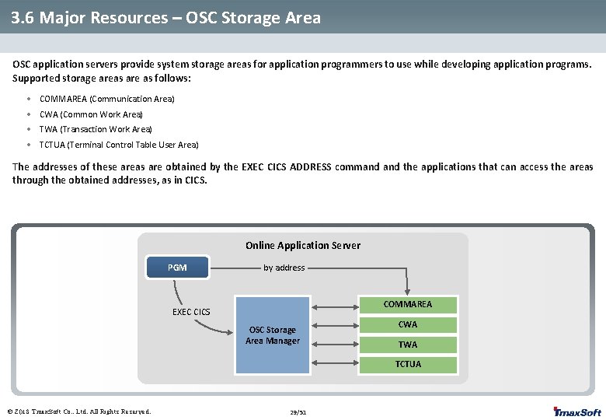The height and width of the screenshot is (420, 606).
Task: Click the "Online Application Server" heading
Action: (x=303, y=246)
